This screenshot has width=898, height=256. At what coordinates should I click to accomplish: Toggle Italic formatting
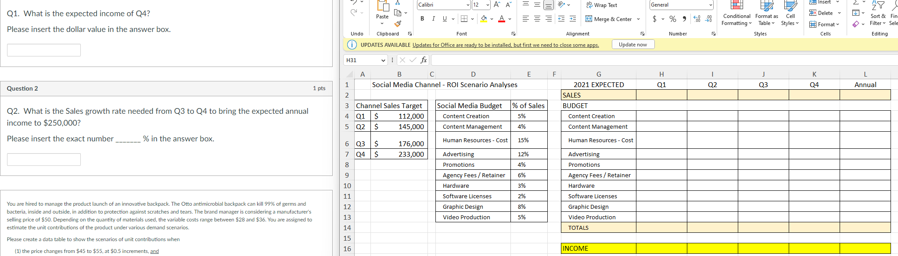pos(434,19)
